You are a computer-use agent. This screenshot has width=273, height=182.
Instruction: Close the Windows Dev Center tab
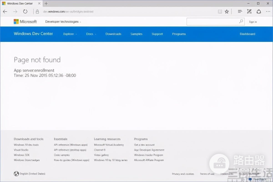(x=39, y=4)
